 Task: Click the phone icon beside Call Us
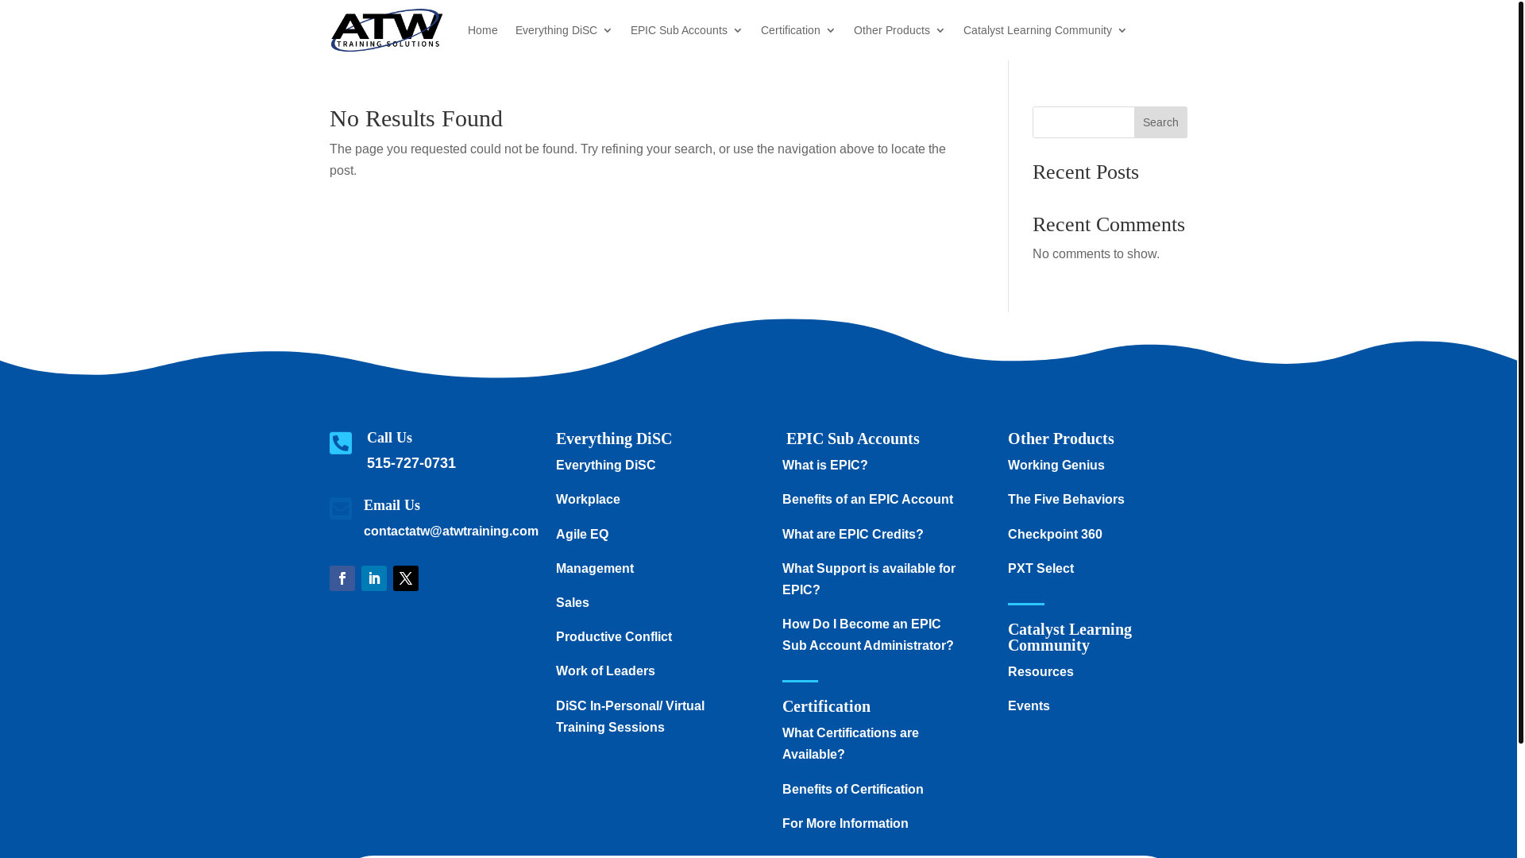click(341, 443)
